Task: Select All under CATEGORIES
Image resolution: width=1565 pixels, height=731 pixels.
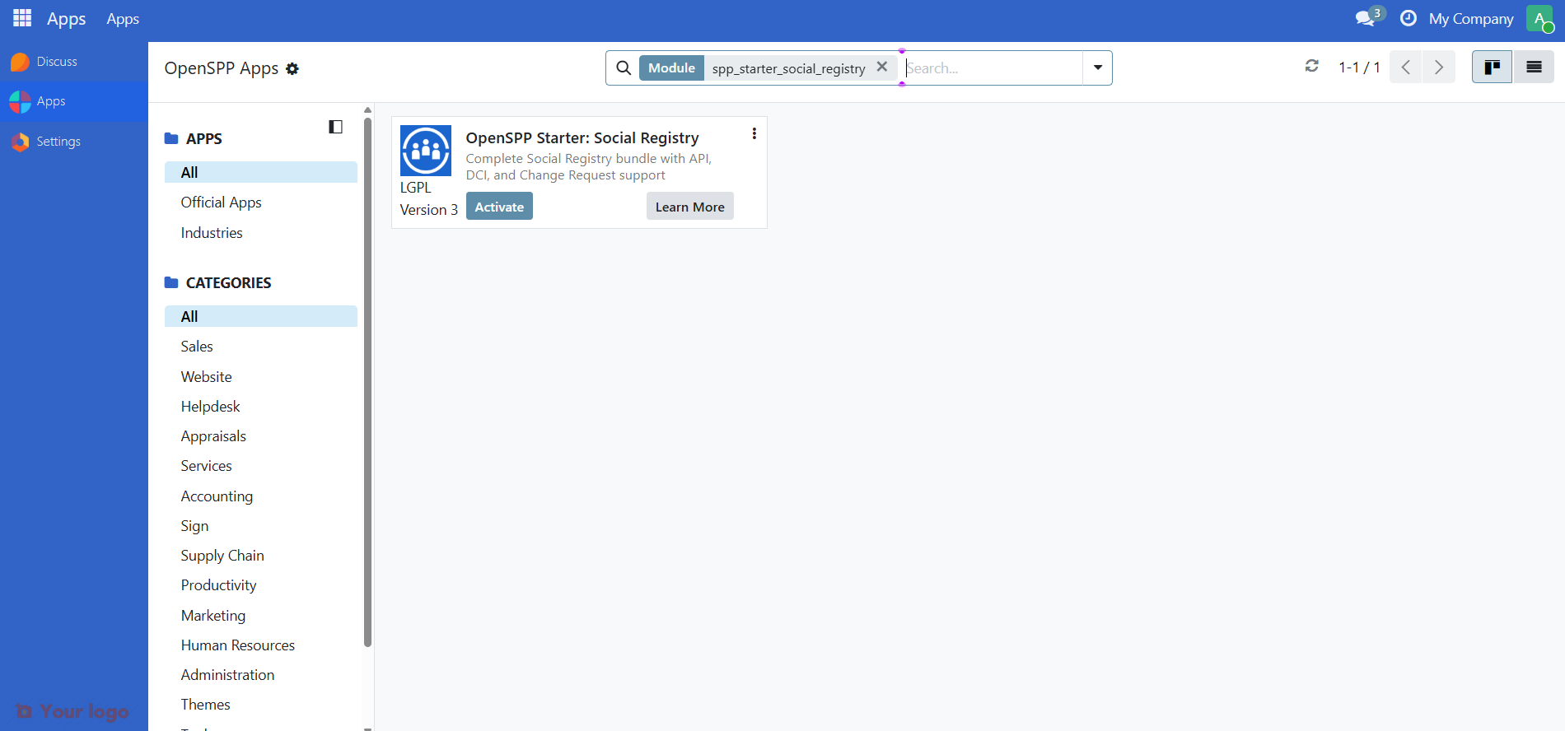Action: pyautogui.click(x=261, y=316)
